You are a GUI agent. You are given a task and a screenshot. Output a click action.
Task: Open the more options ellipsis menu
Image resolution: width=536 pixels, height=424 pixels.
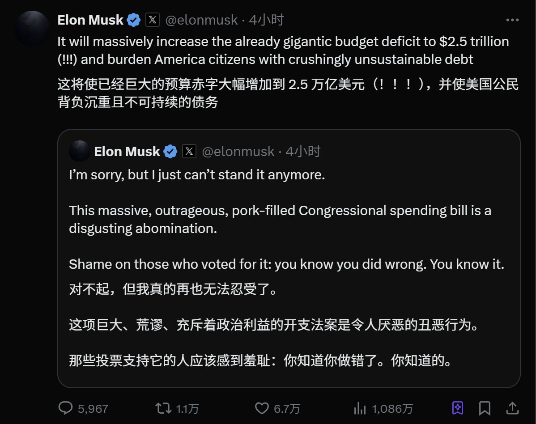512,20
